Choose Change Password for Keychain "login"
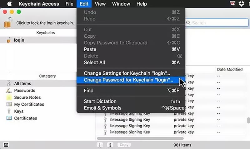 point(128,80)
